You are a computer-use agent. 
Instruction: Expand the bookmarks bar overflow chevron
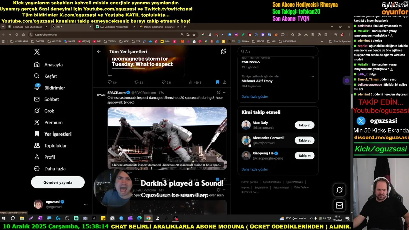point(322,41)
